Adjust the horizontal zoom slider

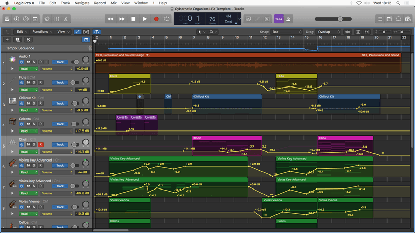[400, 32]
